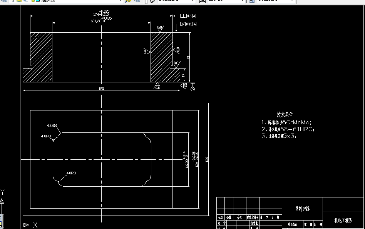Screen dimensions: 365x229
Task: Select the 174 toleranced dimension text
Action: tap(102, 13)
